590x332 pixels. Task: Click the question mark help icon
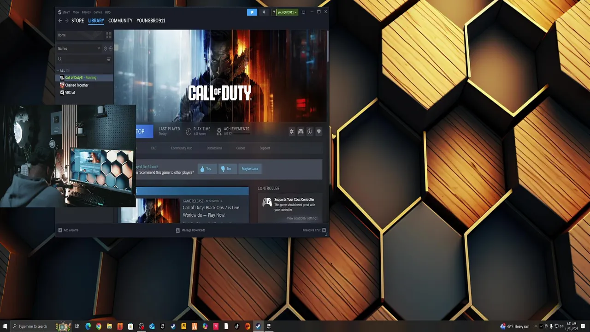[x=274, y=12]
